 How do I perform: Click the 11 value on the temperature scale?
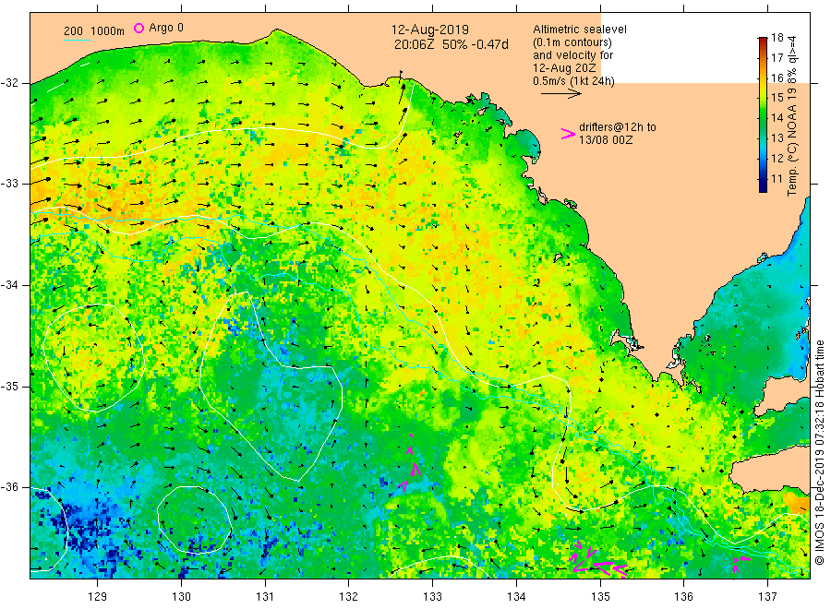point(777,178)
